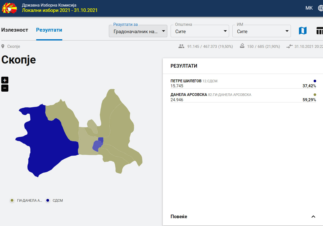Image resolution: width=323 pixels, height=226 pixels.
Task: Click the last update arrows icon
Action: coord(290,46)
